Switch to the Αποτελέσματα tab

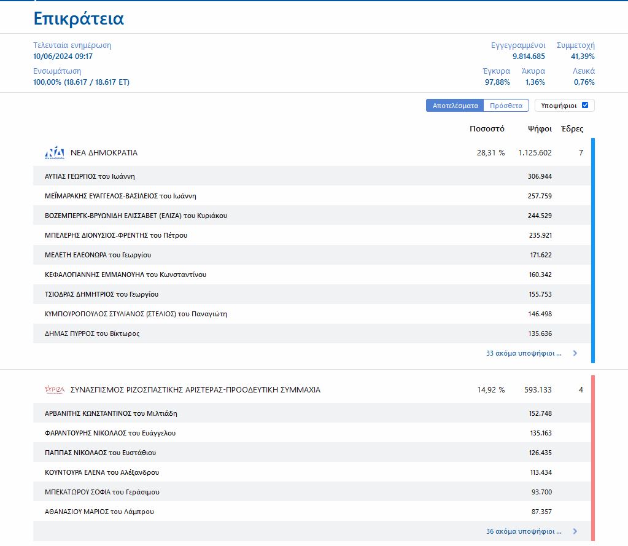pyautogui.click(x=455, y=106)
